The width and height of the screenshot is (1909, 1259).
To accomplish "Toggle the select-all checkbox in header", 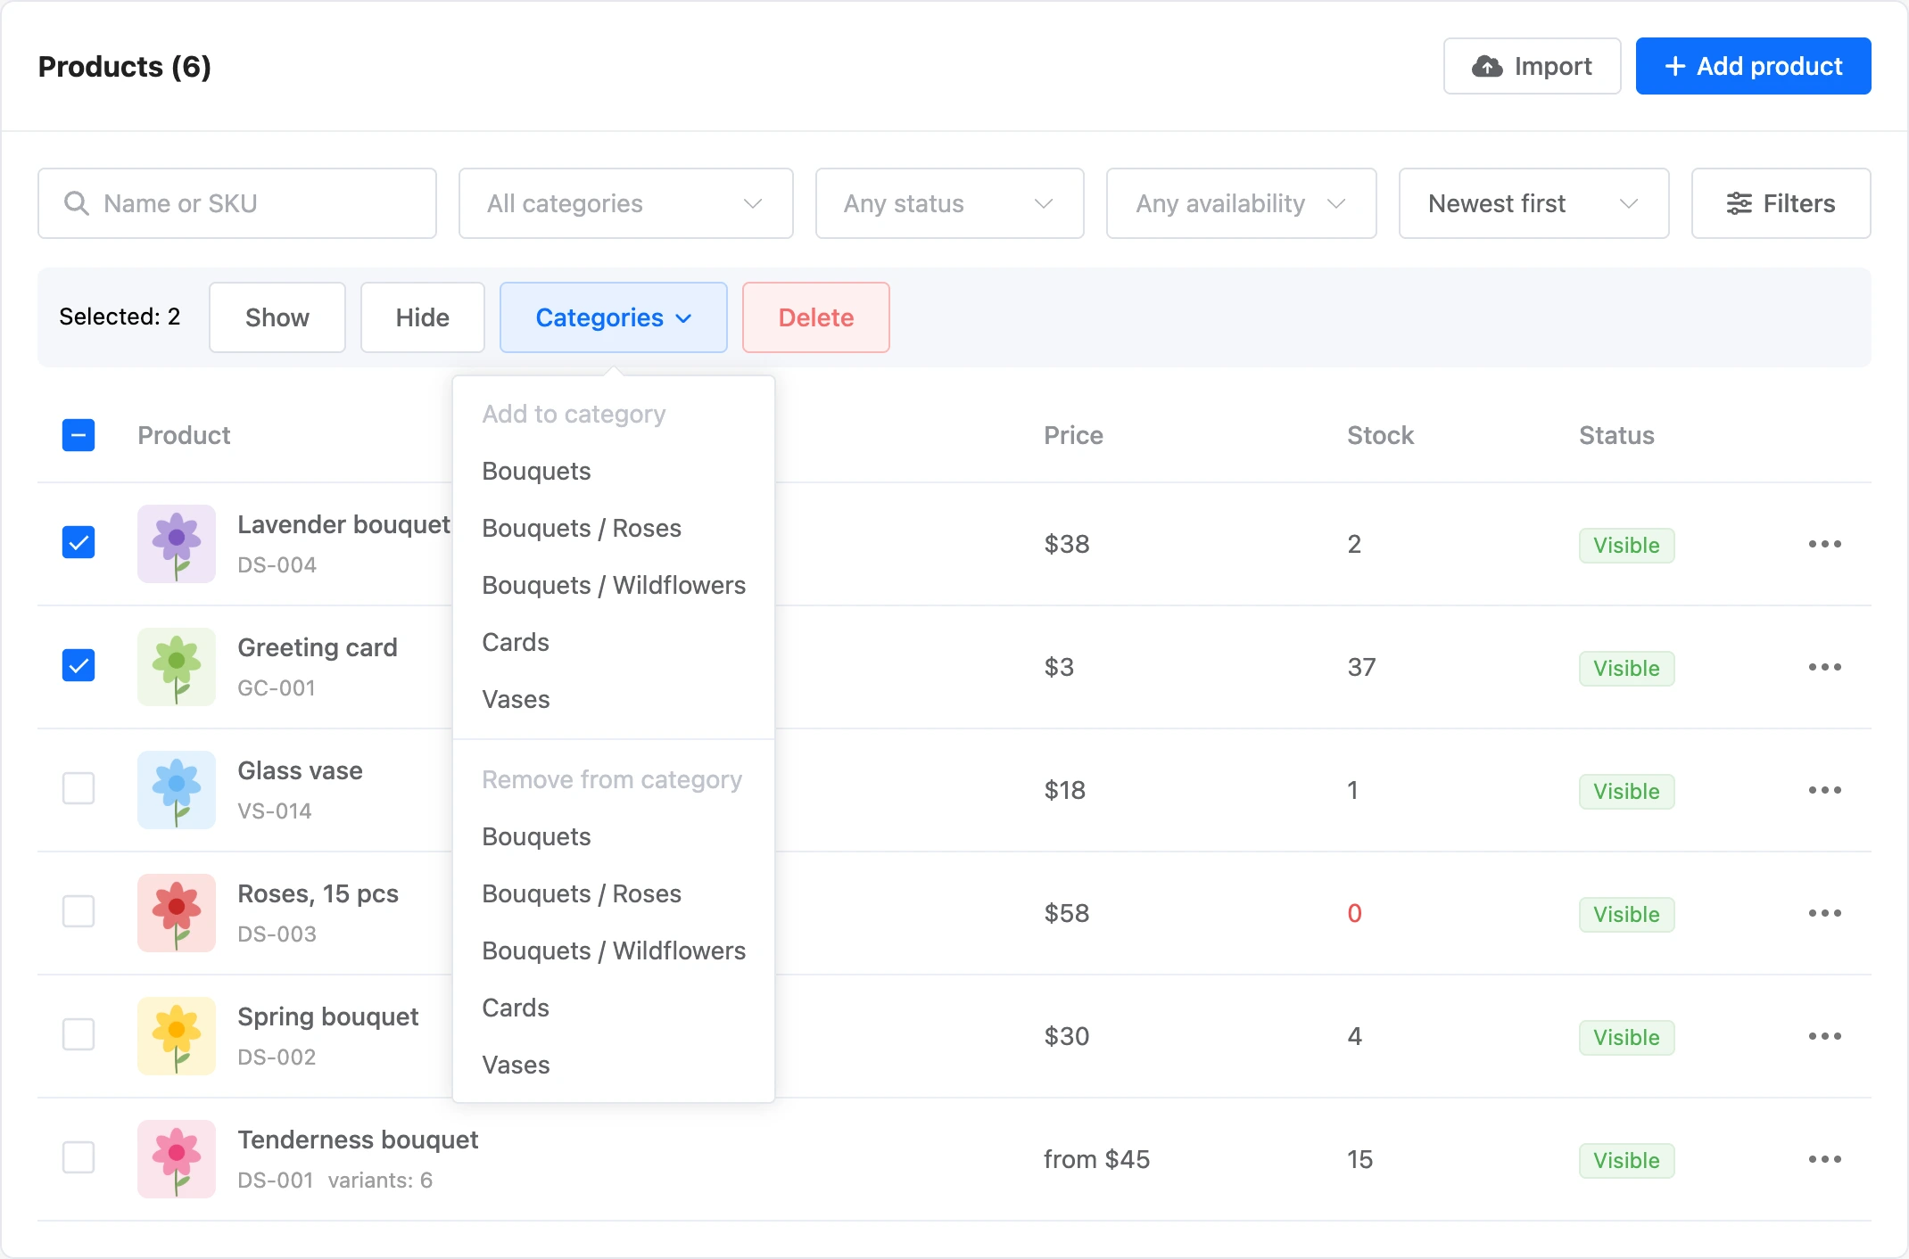I will pyautogui.click(x=79, y=435).
